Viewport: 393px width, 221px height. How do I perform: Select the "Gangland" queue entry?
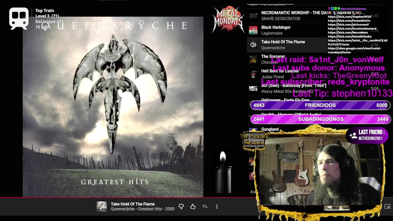click(x=270, y=129)
